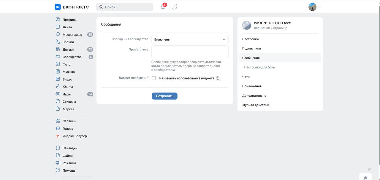Viewport: 380px width, 180px height.
Task: Click the Яндекс Браузер icon
Action: coord(58,136)
